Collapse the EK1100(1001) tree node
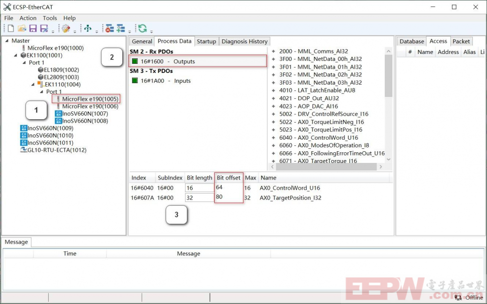This screenshot has width=487, height=304. point(16,55)
